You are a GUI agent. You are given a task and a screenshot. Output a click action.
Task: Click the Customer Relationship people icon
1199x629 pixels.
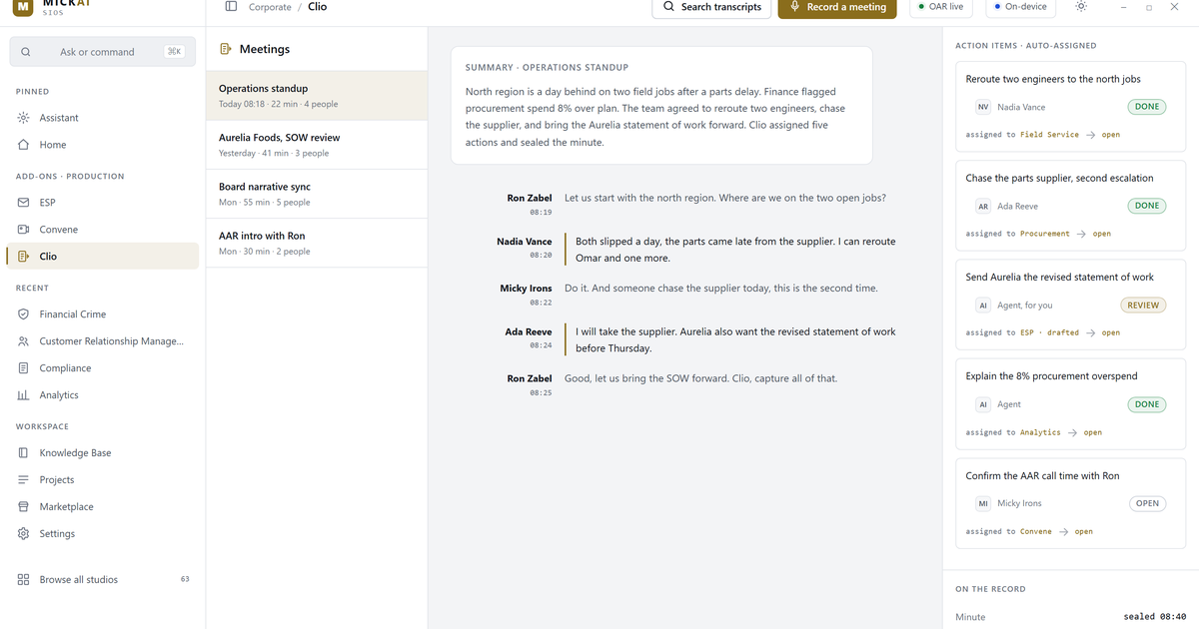23,341
